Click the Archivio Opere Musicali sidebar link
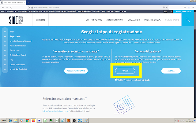The image size is (196, 123). [18, 55]
